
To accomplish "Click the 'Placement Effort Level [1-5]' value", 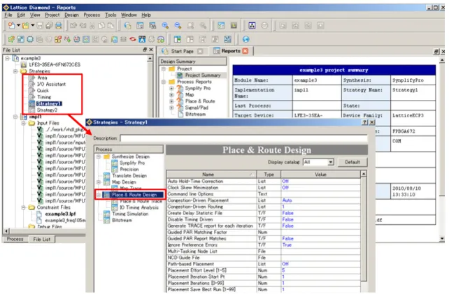I will click(321, 270).
